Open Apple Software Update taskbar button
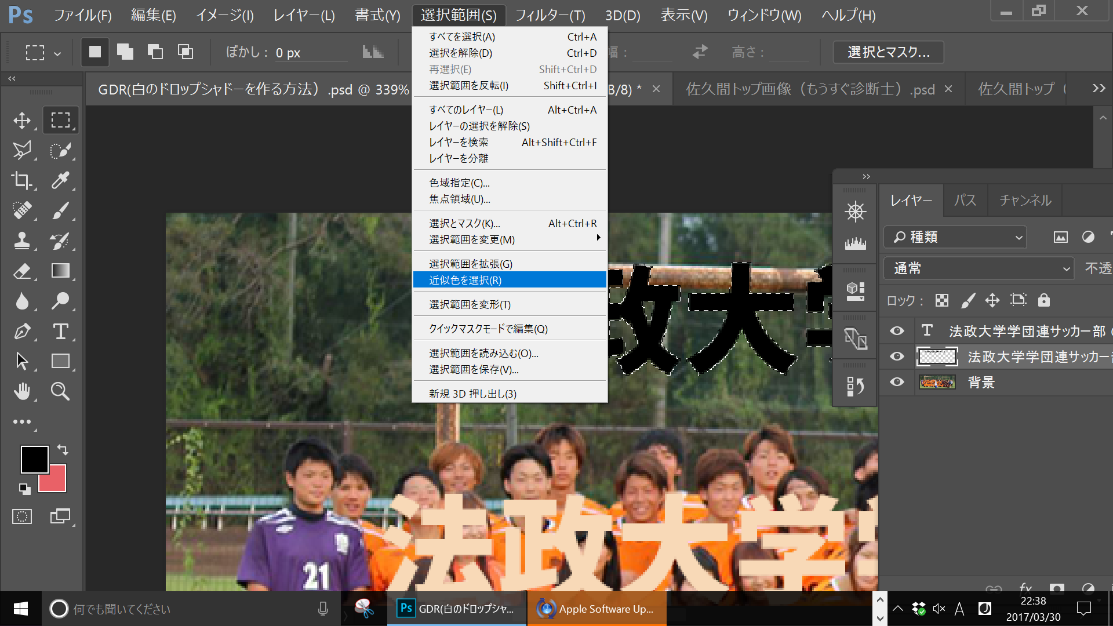The width and height of the screenshot is (1113, 626). tap(596, 609)
